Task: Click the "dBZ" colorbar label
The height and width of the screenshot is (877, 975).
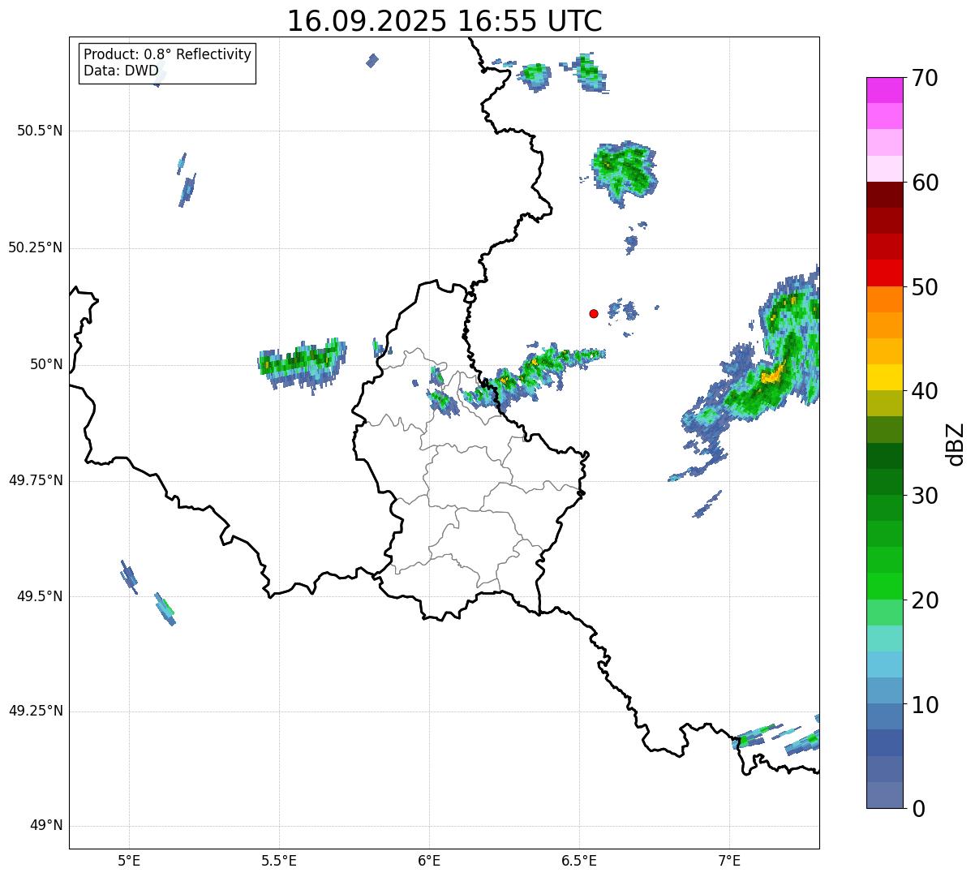Action: click(x=956, y=443)
